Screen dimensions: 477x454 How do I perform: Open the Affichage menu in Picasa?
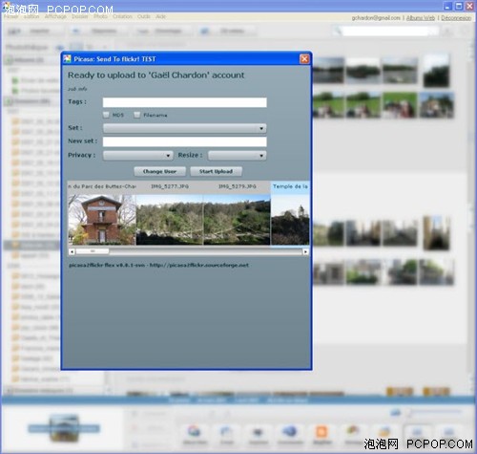[55, 16]
